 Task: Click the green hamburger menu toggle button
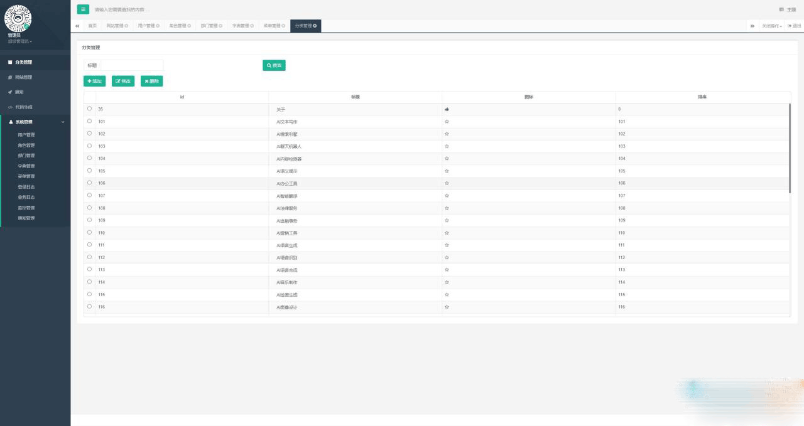(83, 9)
